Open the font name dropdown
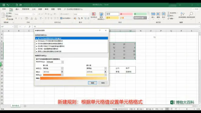Viewport: 201px width, 113px height. click(x=32, y=14)
